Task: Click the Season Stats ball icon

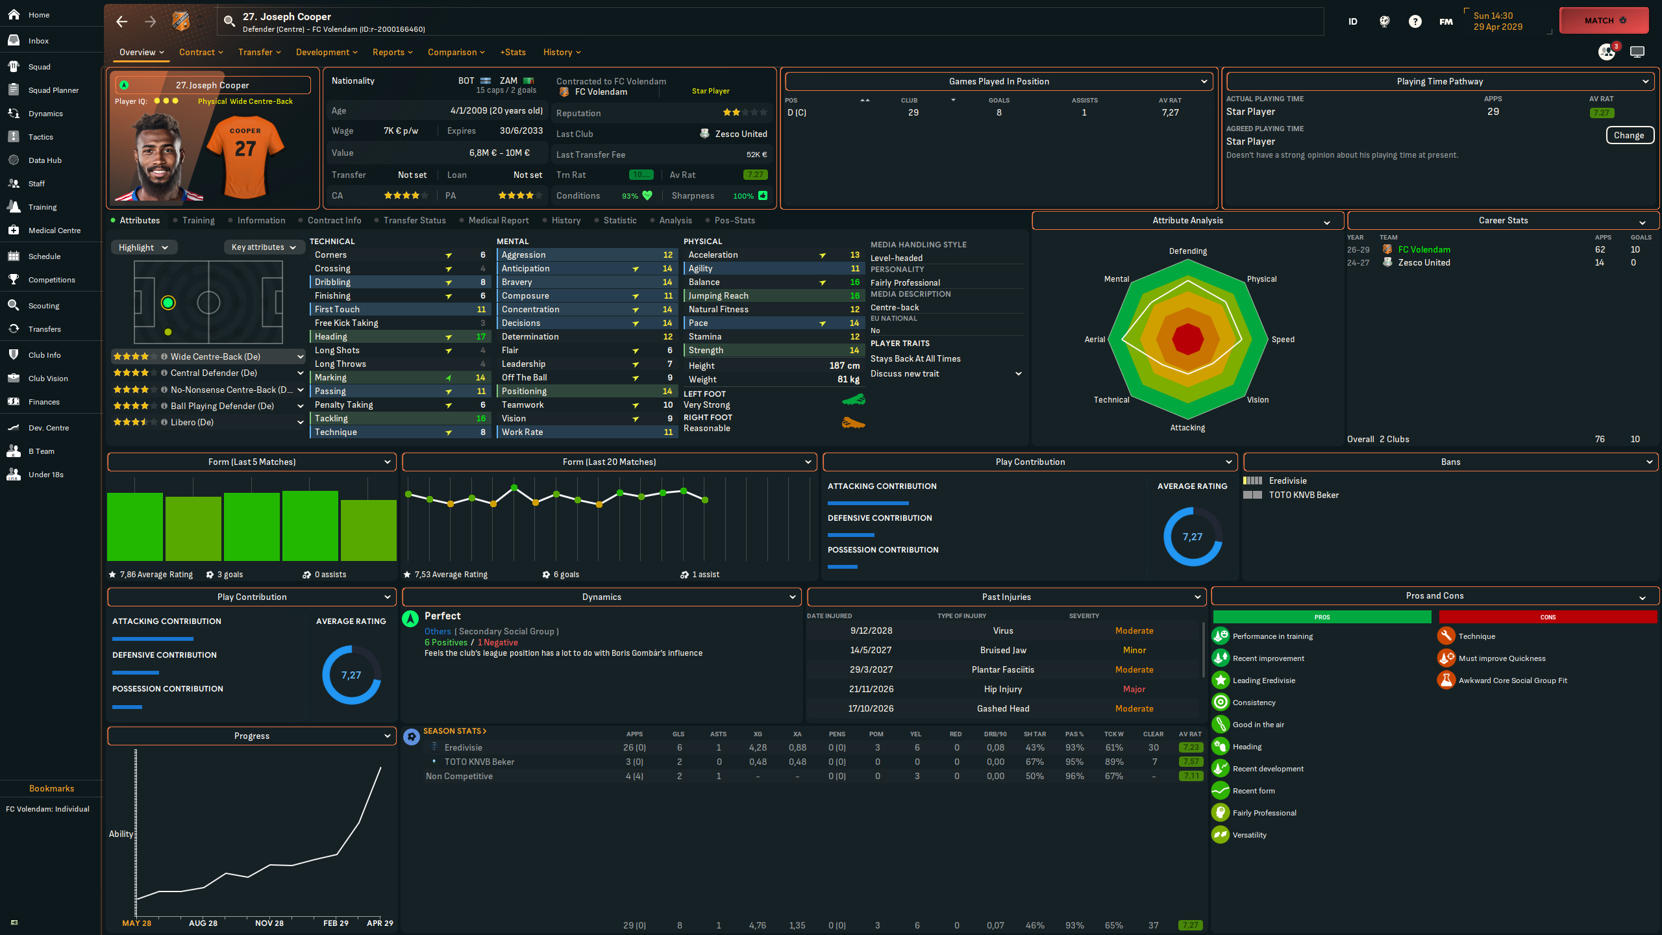Action: 412,737
